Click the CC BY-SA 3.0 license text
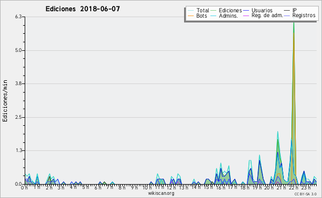 [305, 194]
